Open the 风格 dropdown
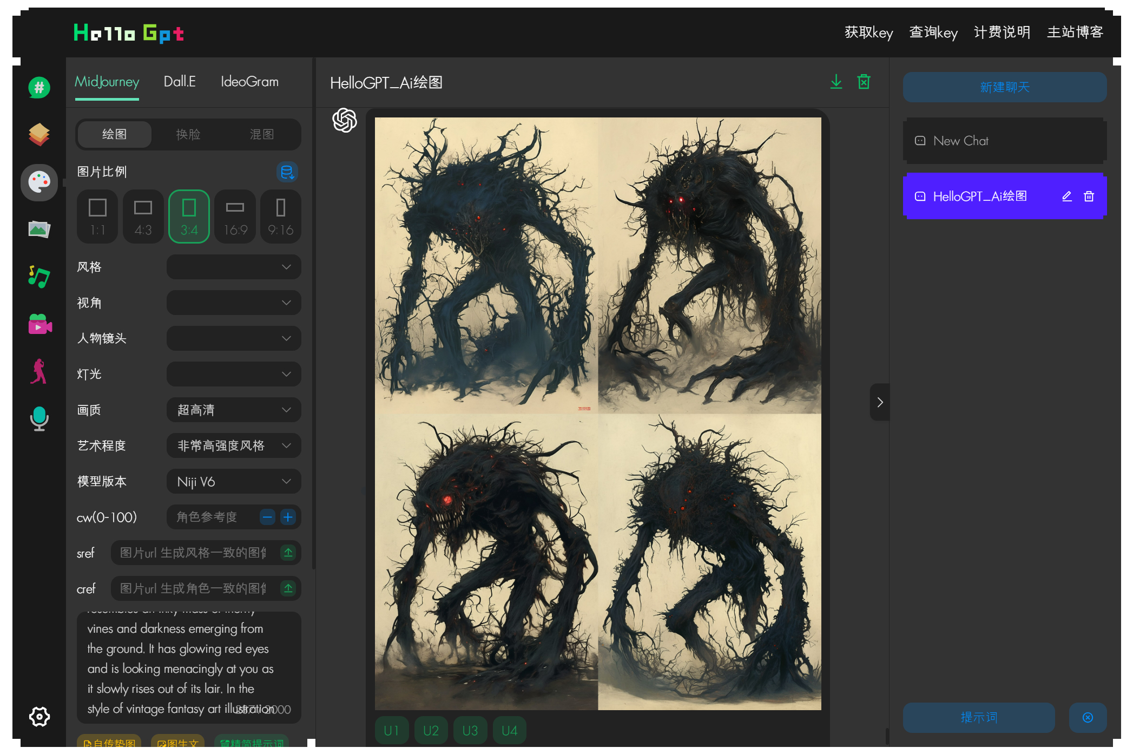The width and height of the screenshot is (1133, 754). [x=234, y=267]
